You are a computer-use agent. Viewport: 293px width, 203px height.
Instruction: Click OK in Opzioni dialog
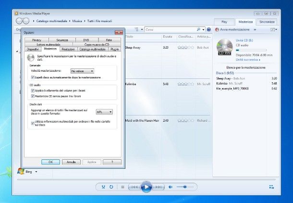(50, 162)
